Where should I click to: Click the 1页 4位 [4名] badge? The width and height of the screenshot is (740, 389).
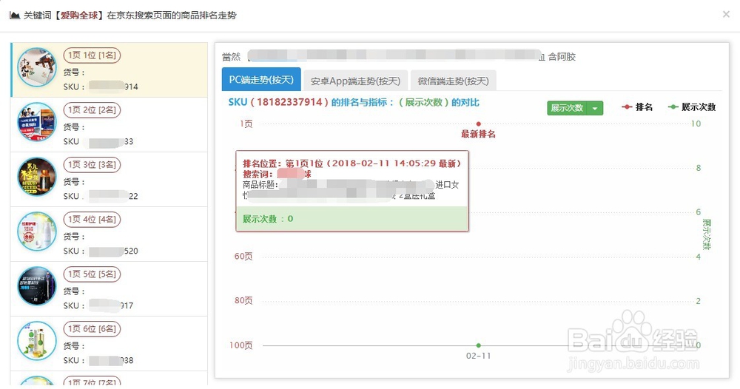click(x=92, y=219)
